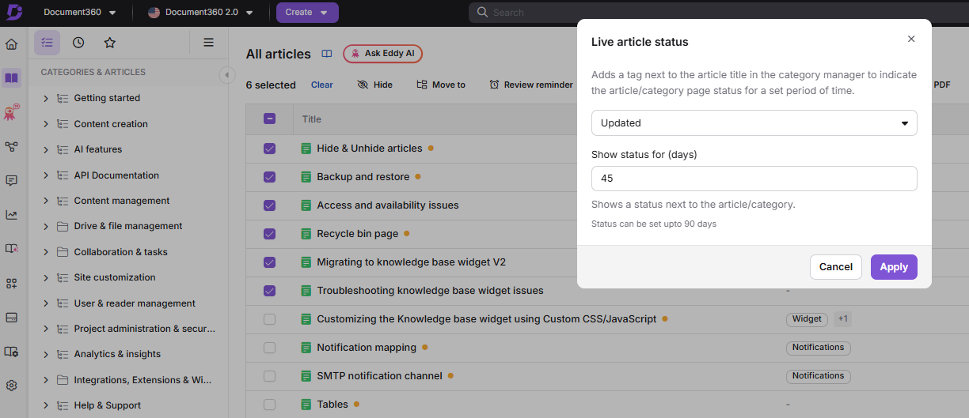Expand the API Documentation category
The width and height of the screenshot is (969, 418).
coord(46,175)
